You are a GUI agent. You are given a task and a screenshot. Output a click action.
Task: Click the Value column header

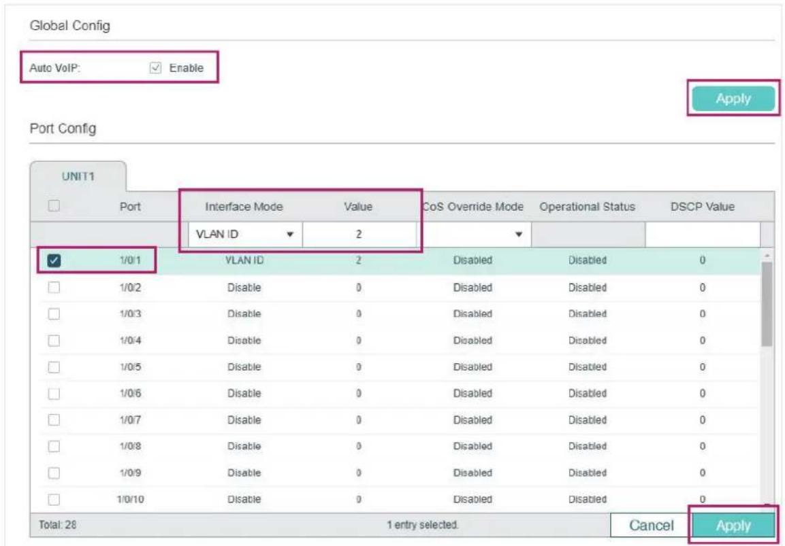click(358, 207)
